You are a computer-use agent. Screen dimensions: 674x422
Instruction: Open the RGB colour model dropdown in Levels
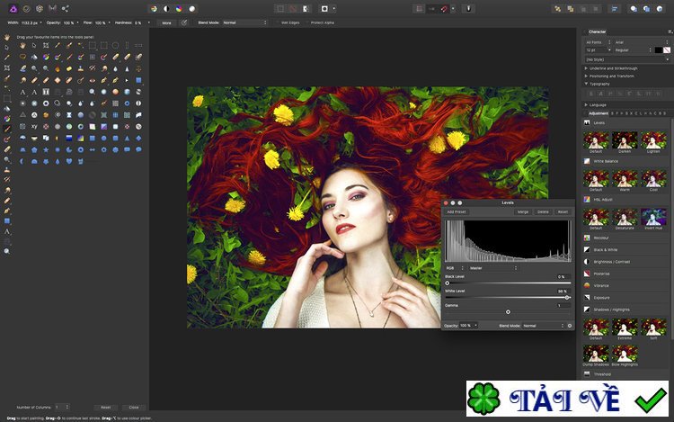coord(456,267)
